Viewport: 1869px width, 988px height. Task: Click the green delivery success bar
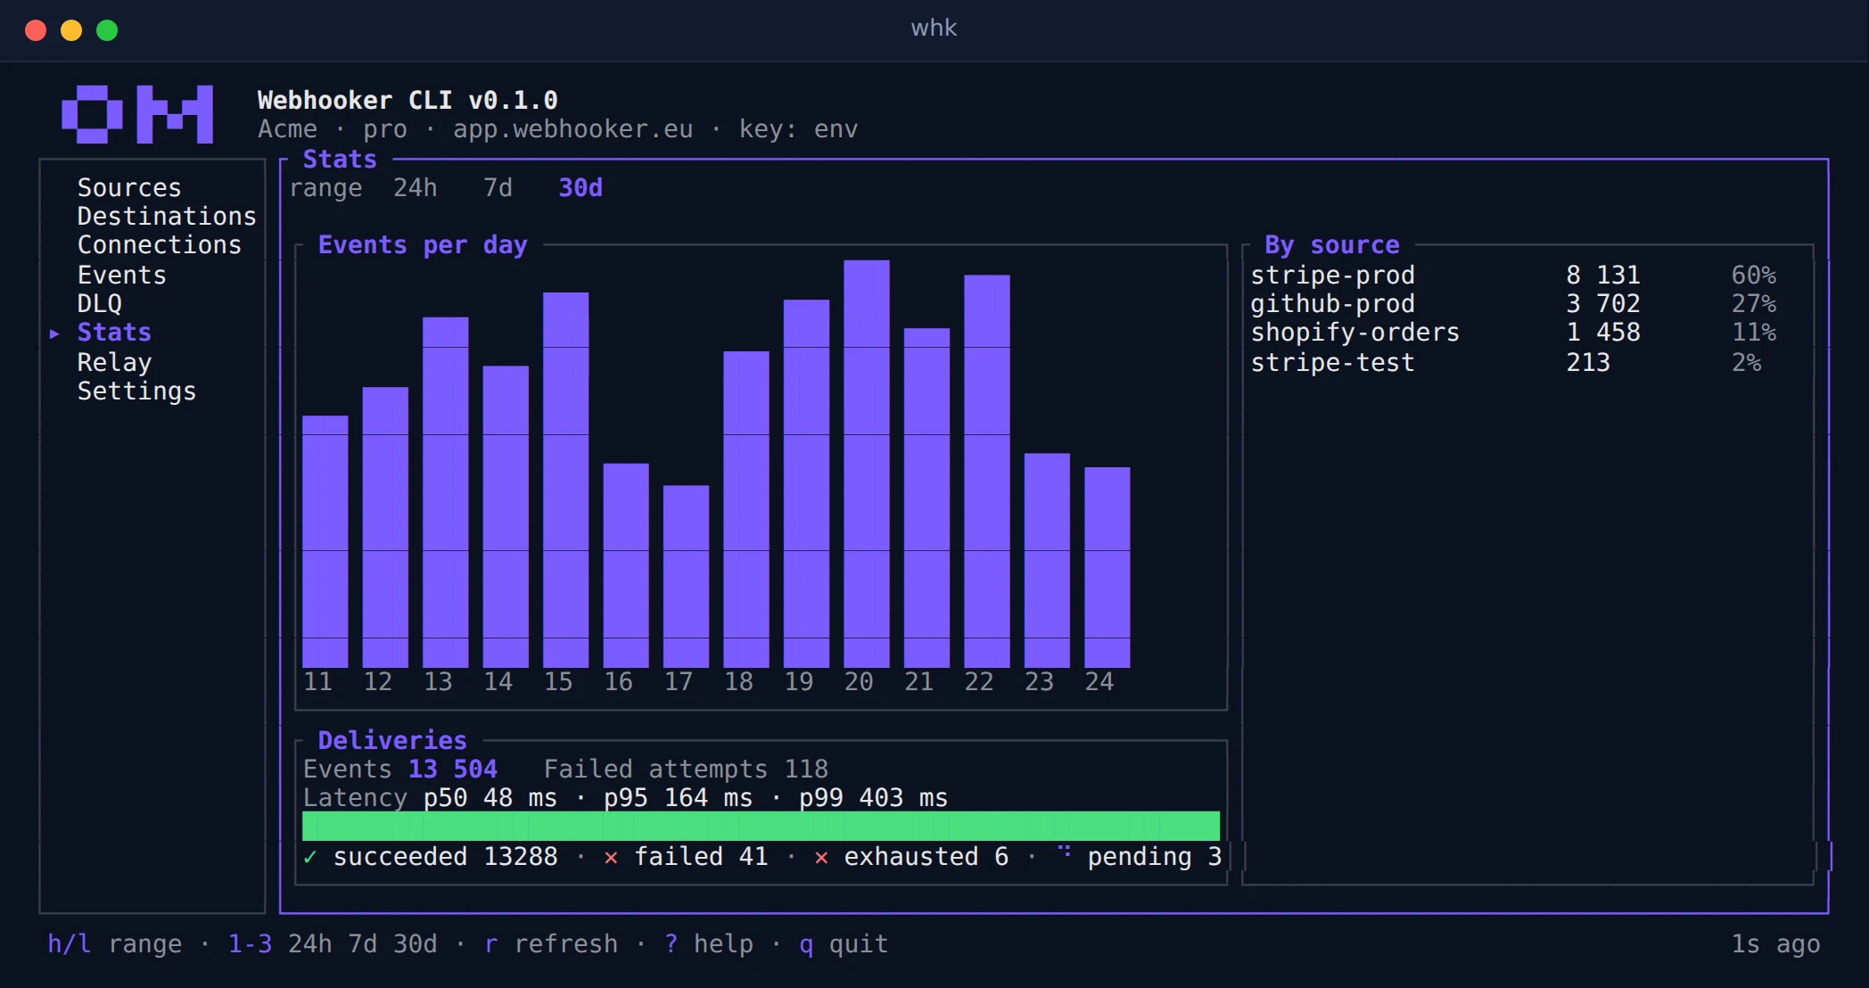[761, 826]
